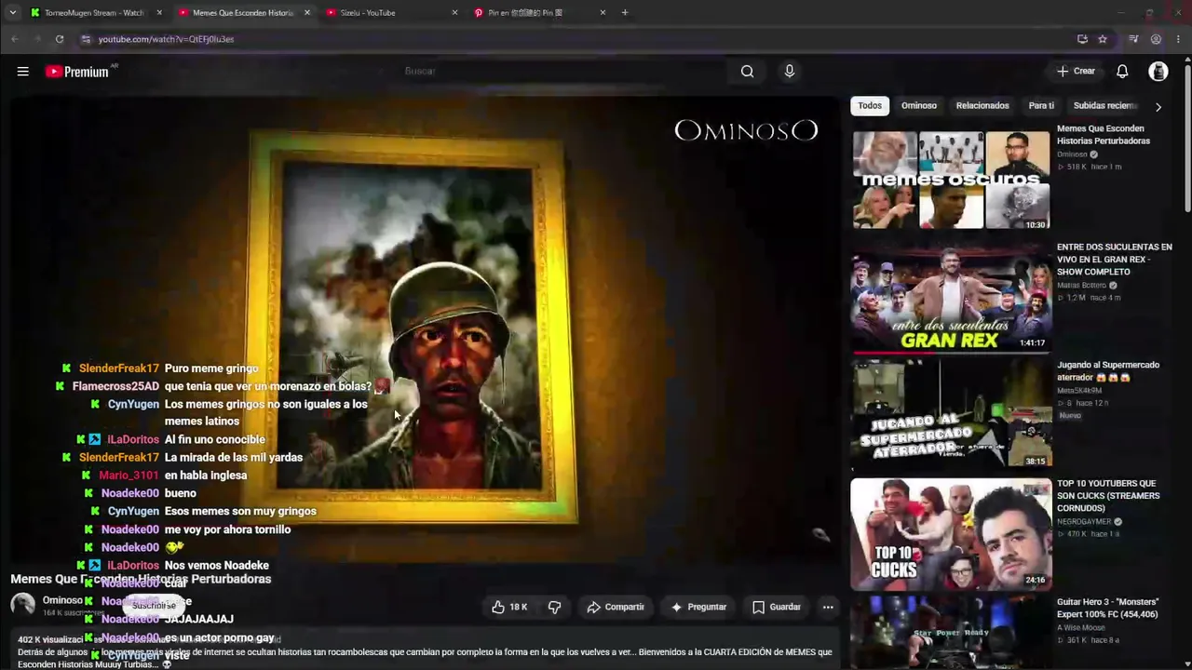
Task: Open the Ominoso channel avatar
Action: coord(23,605)
